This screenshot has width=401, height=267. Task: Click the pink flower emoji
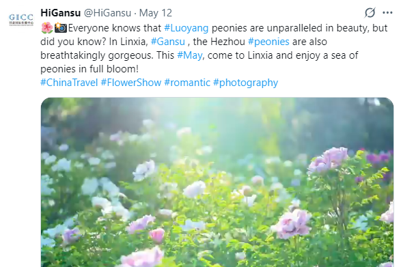pos(47,27)
